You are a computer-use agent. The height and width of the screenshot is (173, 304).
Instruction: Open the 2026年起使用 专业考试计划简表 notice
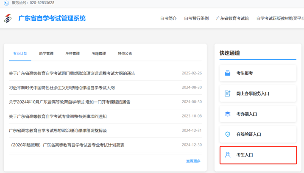coord(67,145)
